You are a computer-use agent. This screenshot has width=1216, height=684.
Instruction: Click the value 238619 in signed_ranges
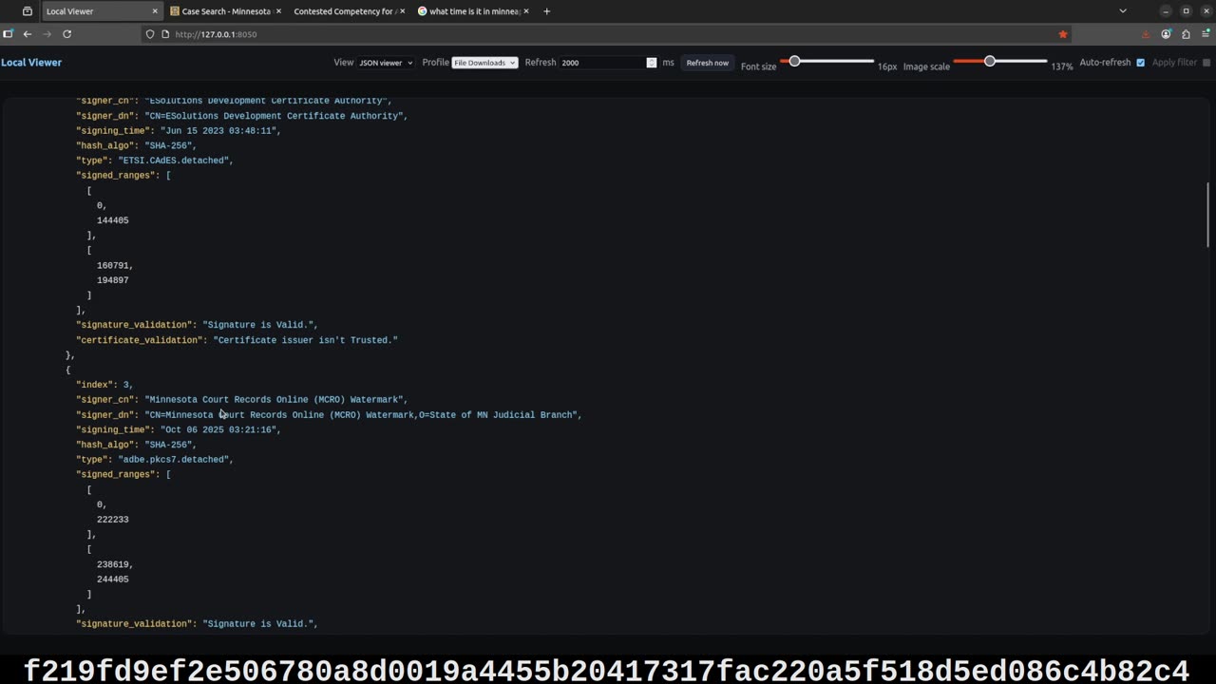pyautogui.click(x=113, y=564)
